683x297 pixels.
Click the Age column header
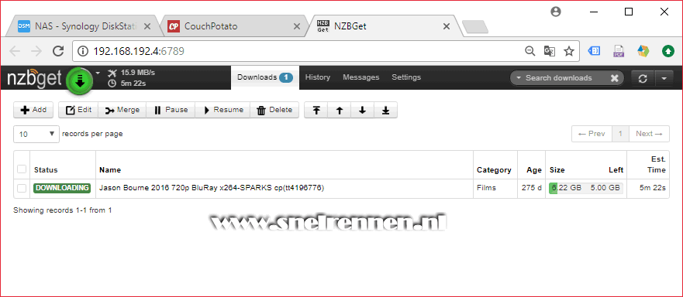tap(534, 170)
